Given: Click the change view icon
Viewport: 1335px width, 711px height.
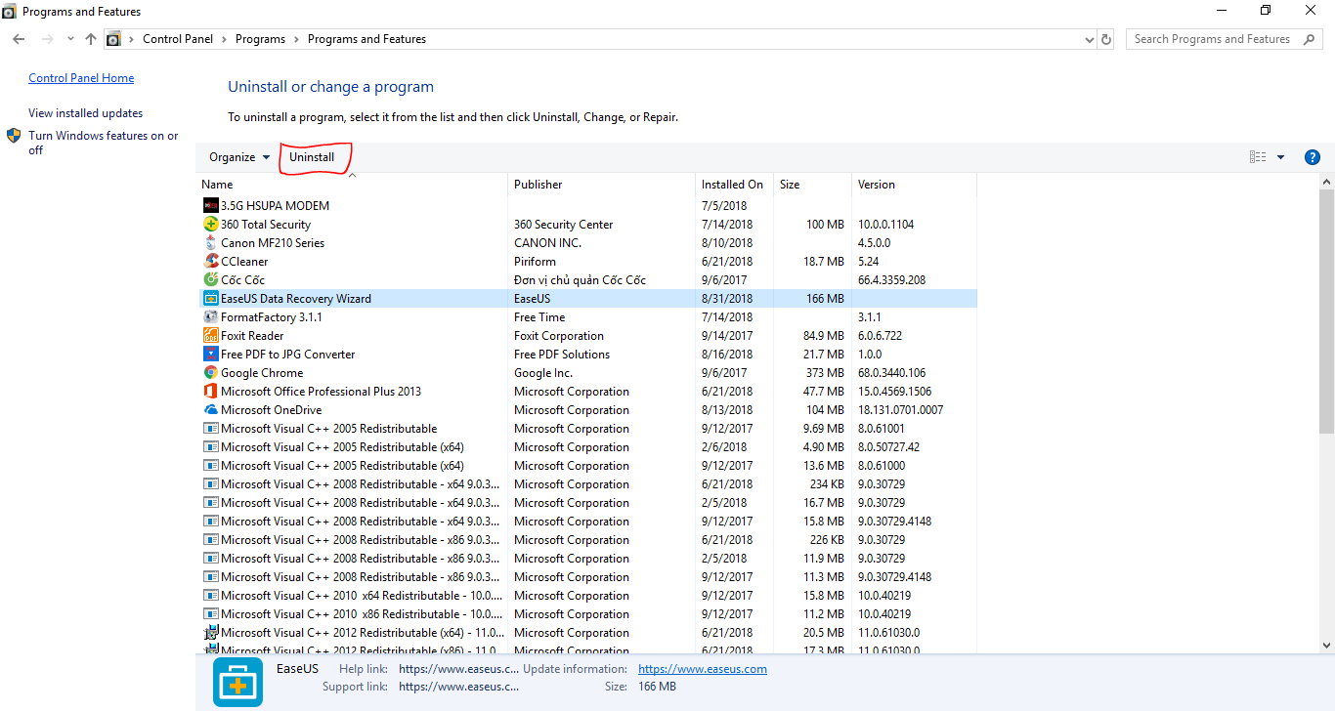Looking at the screenshot, I should tap(1258, 157).
